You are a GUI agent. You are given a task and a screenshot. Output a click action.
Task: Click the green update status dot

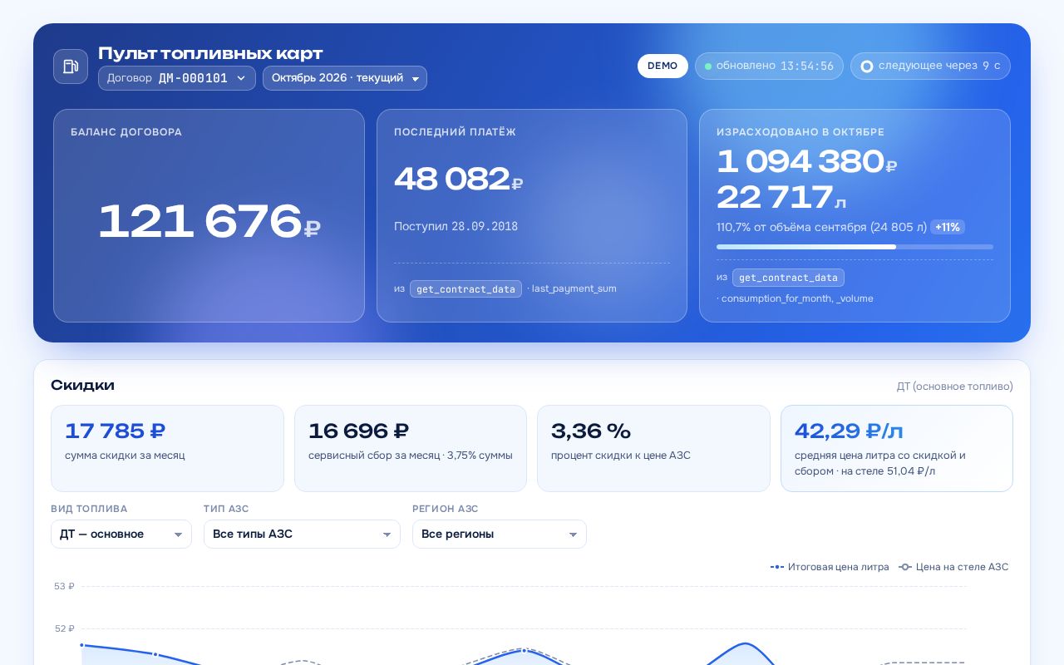click(x=708, y=66)
